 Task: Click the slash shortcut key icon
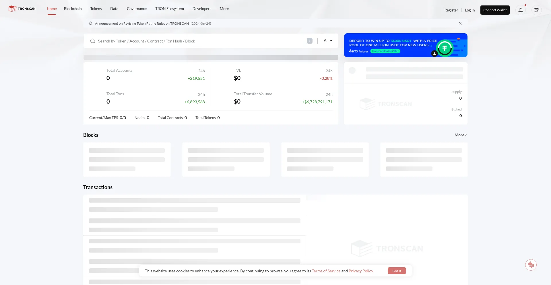pyautogui.click(x=309, y=41)
